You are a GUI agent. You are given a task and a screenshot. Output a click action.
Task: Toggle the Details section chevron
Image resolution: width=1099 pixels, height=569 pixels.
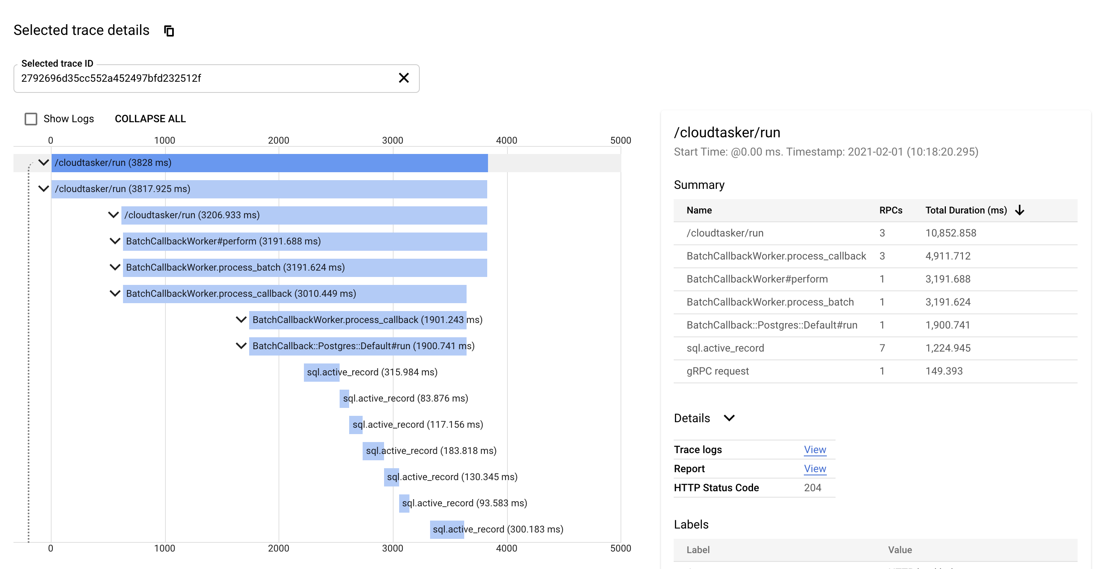729,418
